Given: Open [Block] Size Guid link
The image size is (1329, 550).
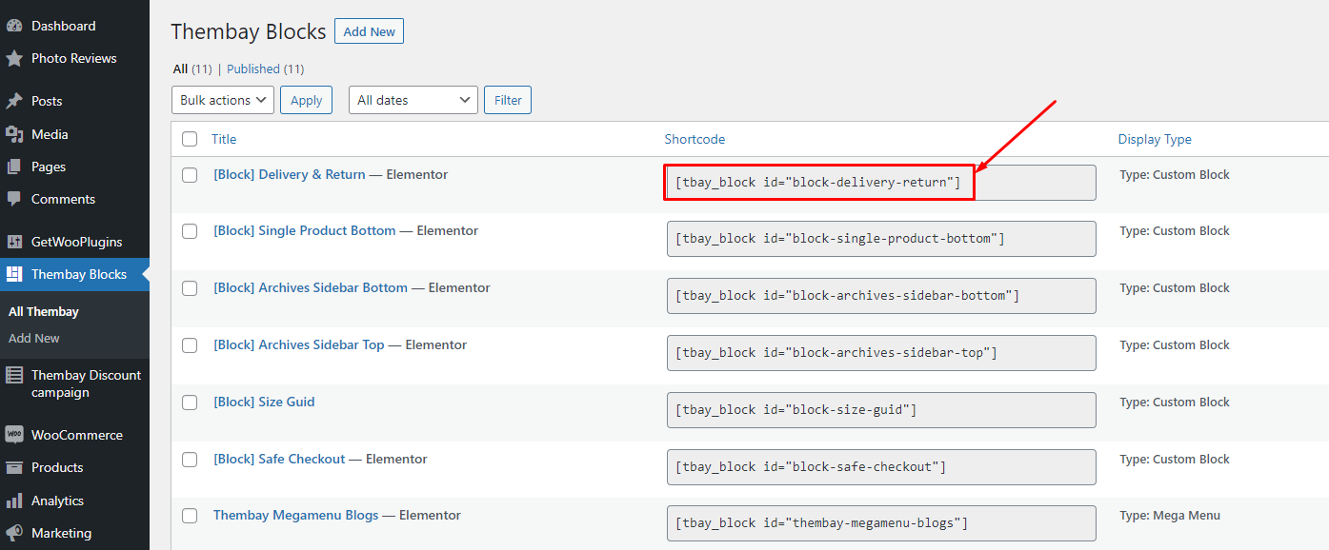Looking at the screenshot, I should point(264,402).
